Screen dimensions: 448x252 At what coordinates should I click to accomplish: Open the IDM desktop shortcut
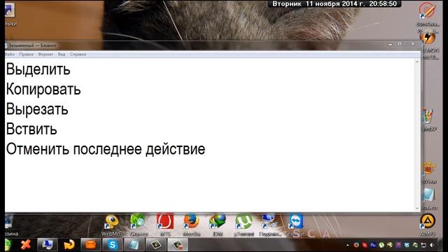218,225
